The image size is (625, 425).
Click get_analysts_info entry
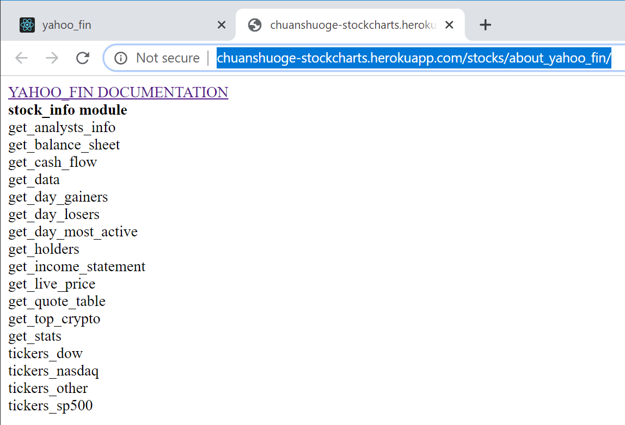click(62, 127)
